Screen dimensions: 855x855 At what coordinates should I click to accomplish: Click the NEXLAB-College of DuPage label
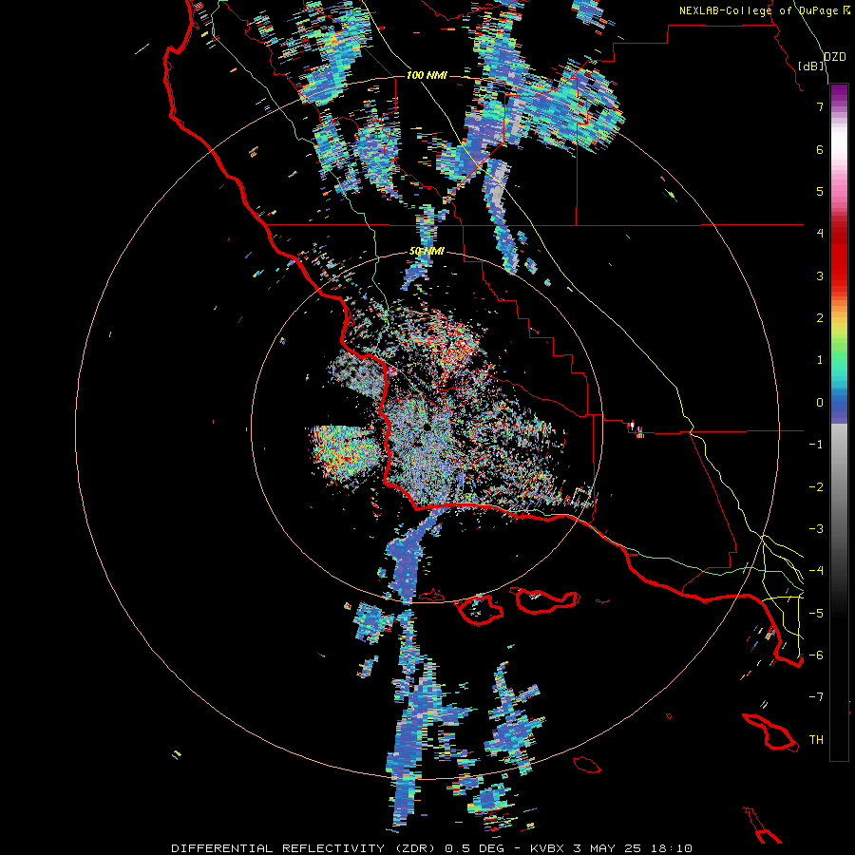coord(765,10)
